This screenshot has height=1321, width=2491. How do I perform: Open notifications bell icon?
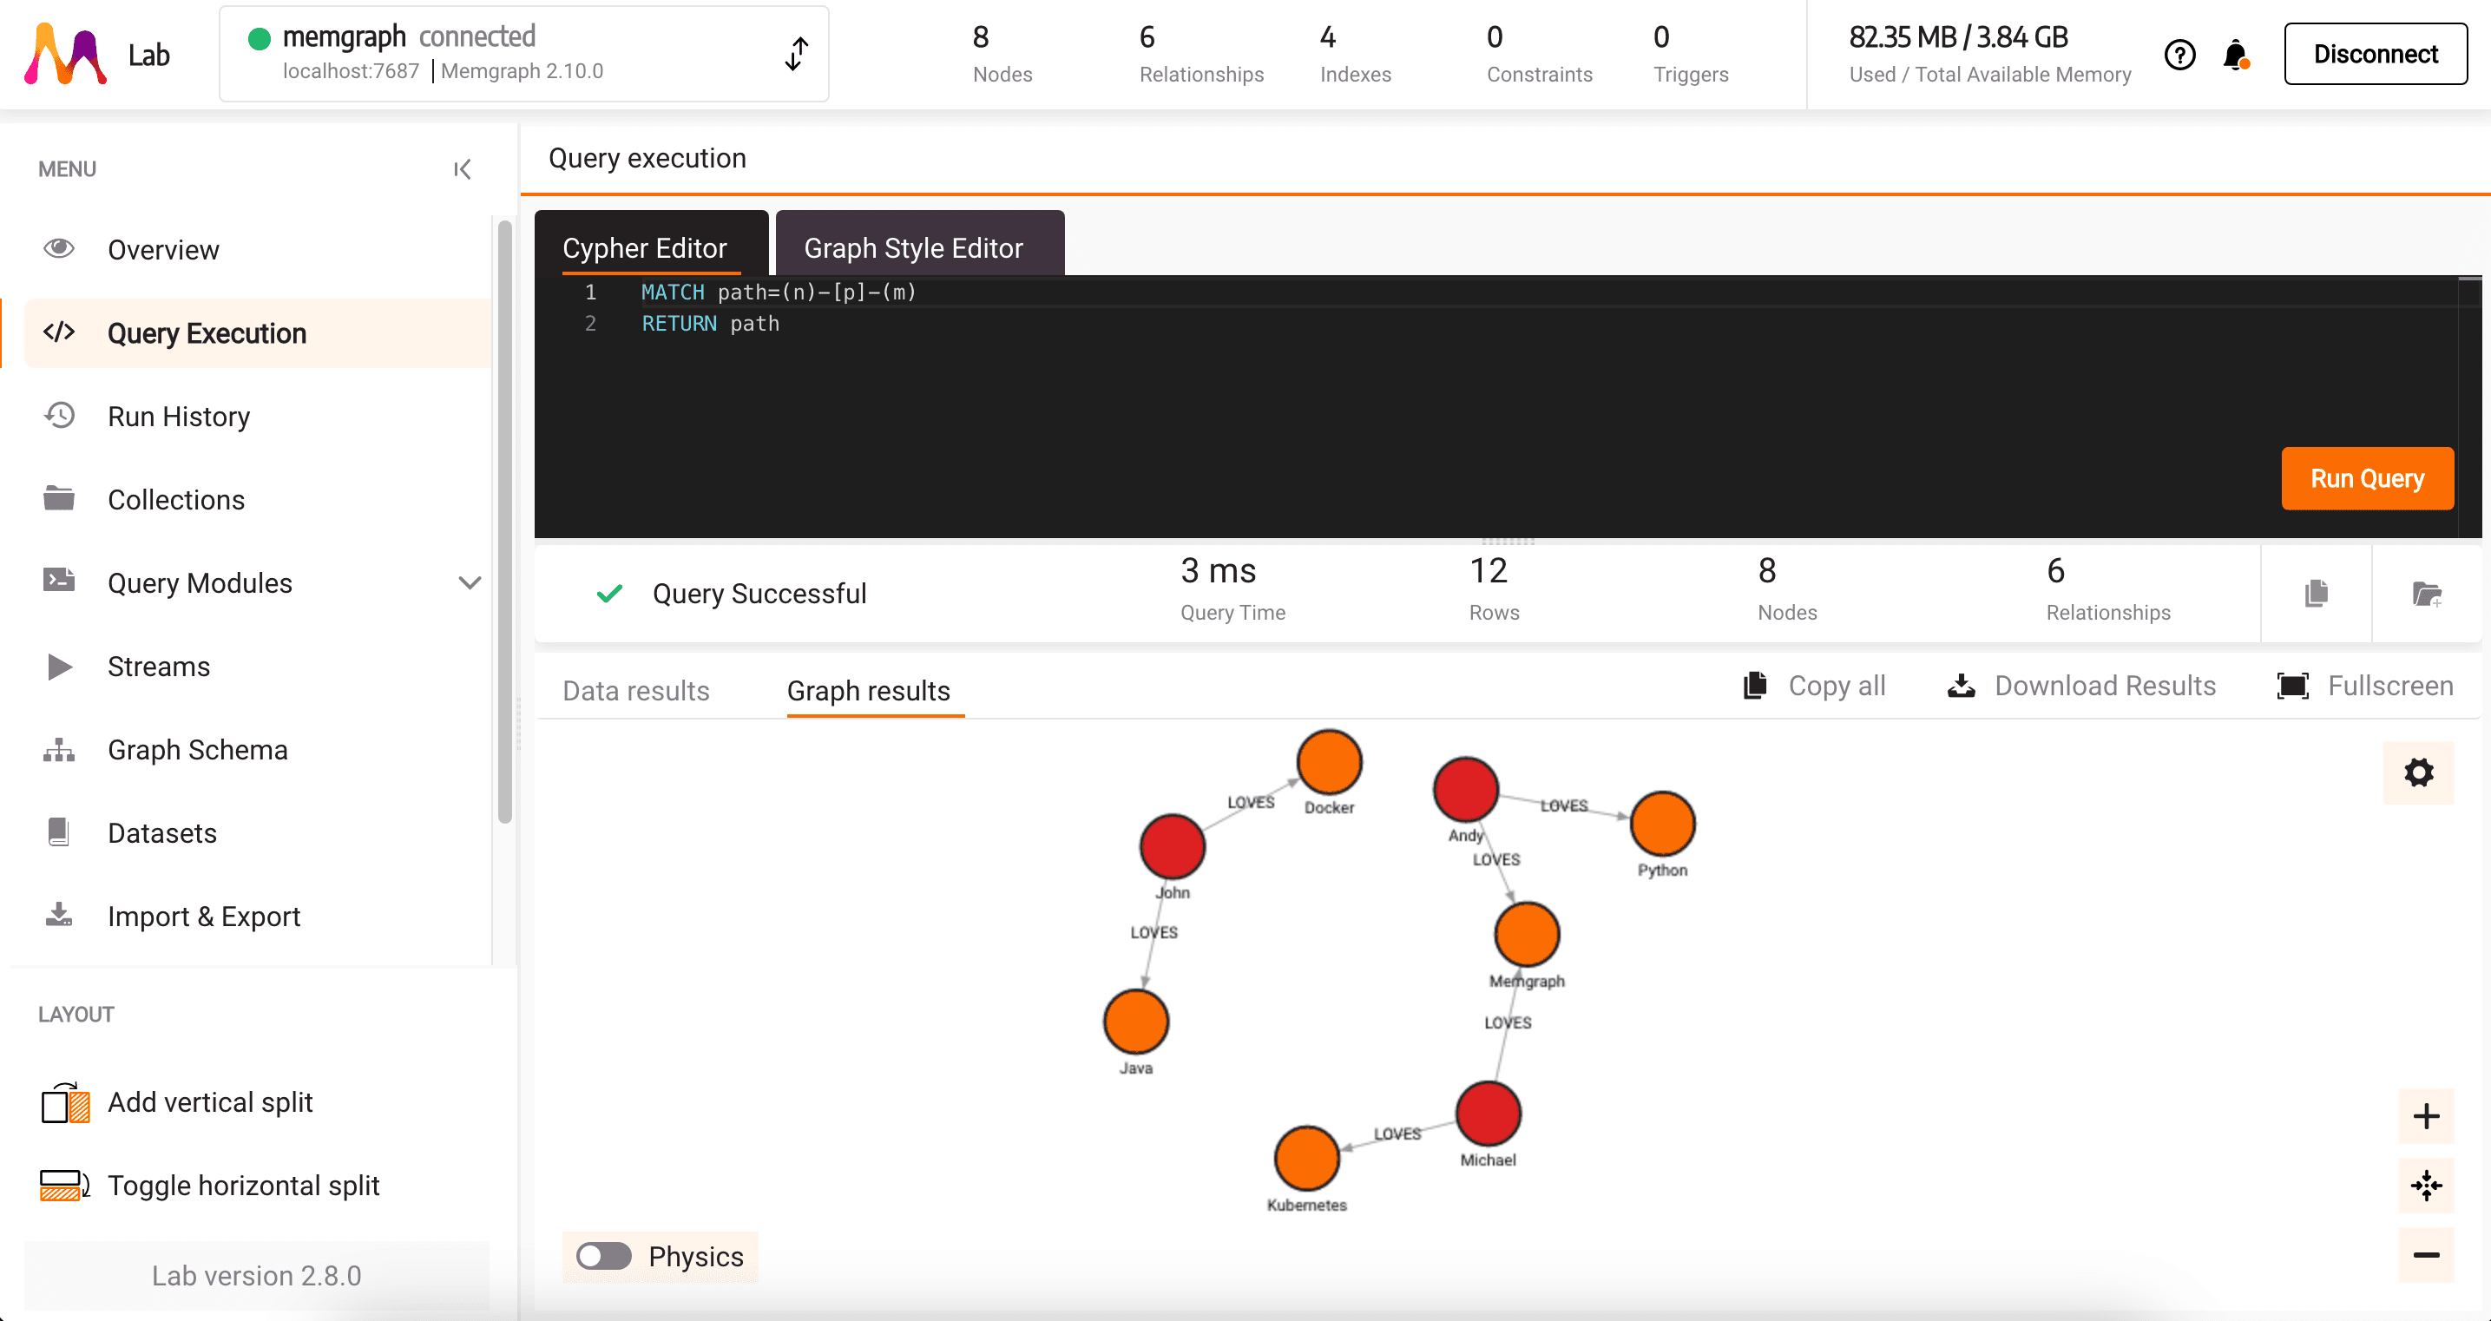click(x=2235, y=56)
